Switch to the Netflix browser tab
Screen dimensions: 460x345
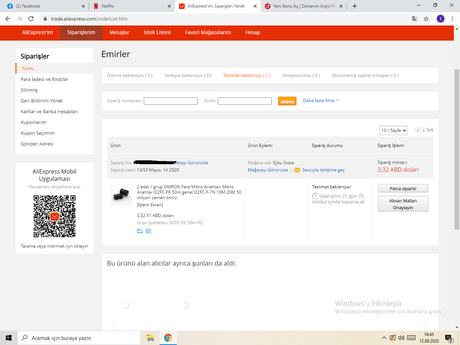click(132, 6)
